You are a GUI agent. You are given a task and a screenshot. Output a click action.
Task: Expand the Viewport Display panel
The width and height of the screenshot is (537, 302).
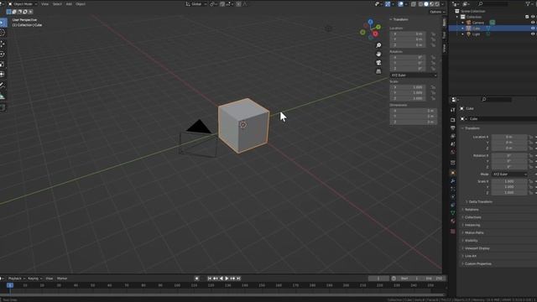pyautogui.click(x=477, y=248)
